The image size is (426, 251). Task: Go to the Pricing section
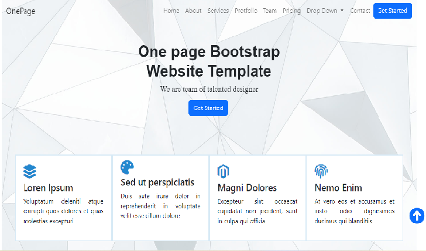(291, 11)
